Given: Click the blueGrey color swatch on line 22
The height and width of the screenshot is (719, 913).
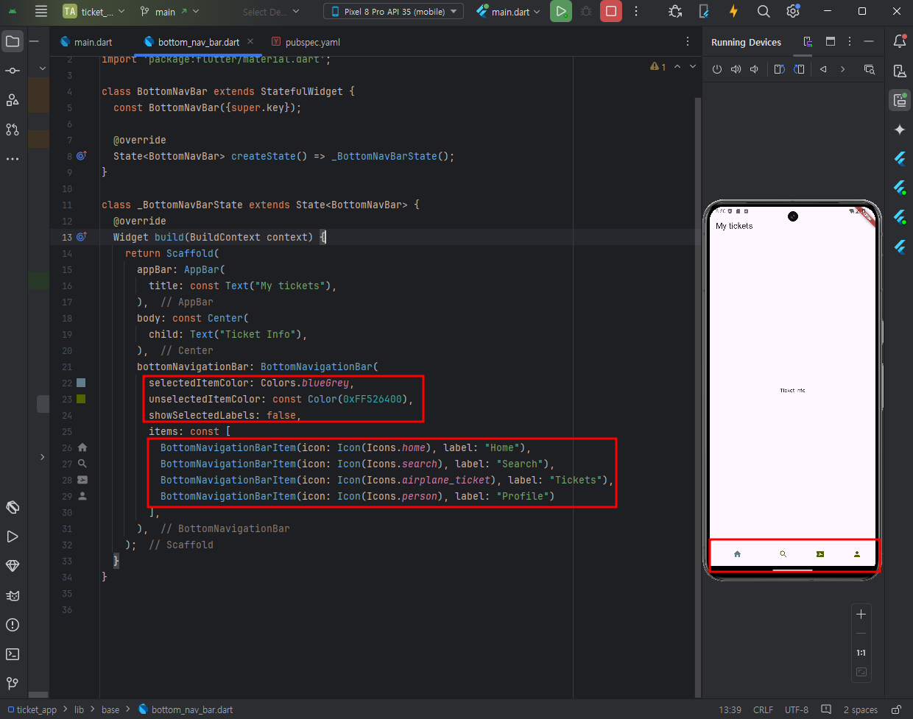Looking at the screenshot, I should (x=82, y=383).
